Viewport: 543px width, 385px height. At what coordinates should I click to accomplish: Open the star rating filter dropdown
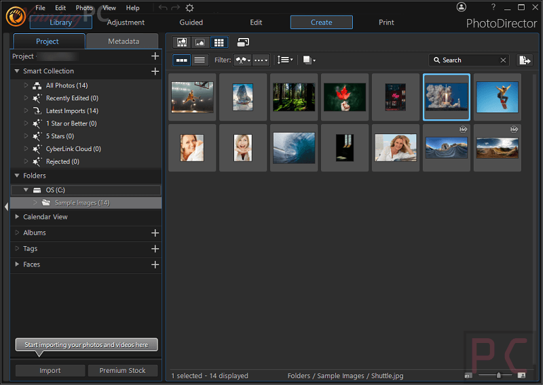click(261, 60)
